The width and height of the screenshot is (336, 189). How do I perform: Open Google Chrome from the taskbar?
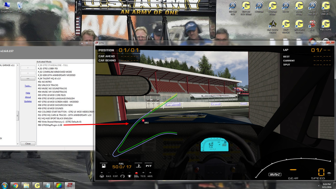click(x=15, y=186)
